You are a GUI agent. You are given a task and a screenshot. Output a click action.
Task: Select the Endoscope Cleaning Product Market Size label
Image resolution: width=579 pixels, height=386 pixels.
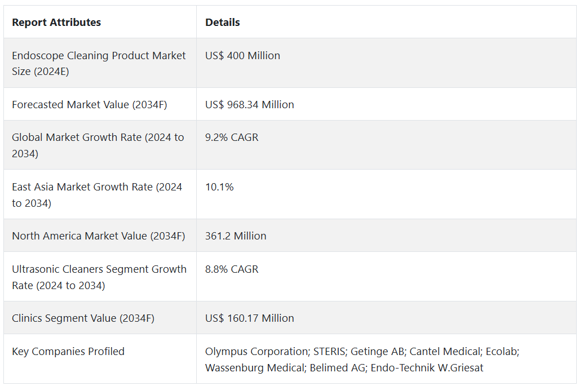click(99, 63)
